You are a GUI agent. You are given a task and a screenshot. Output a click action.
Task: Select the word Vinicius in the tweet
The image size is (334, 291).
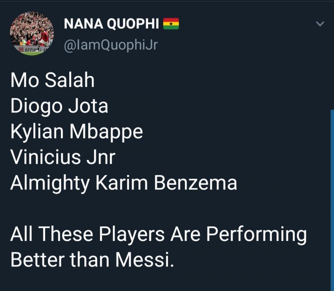pos(46,157)
